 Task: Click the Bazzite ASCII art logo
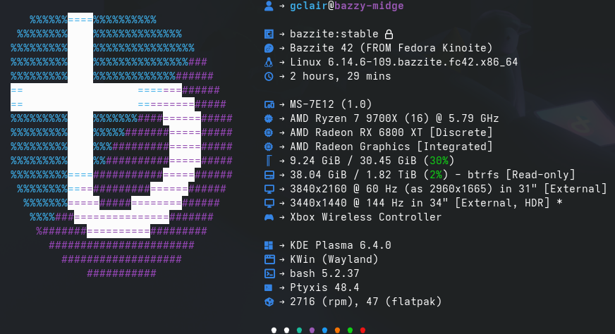tap(121, 147)
